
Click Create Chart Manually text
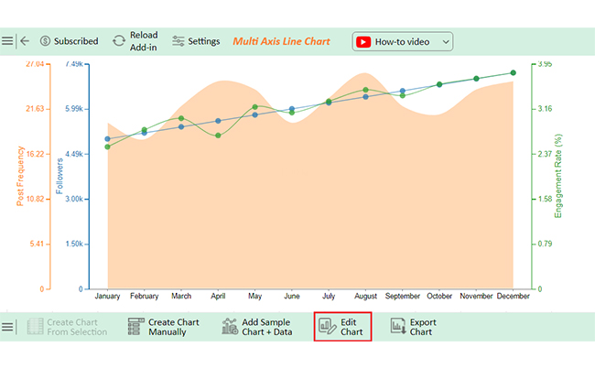(x=173, y=327)
